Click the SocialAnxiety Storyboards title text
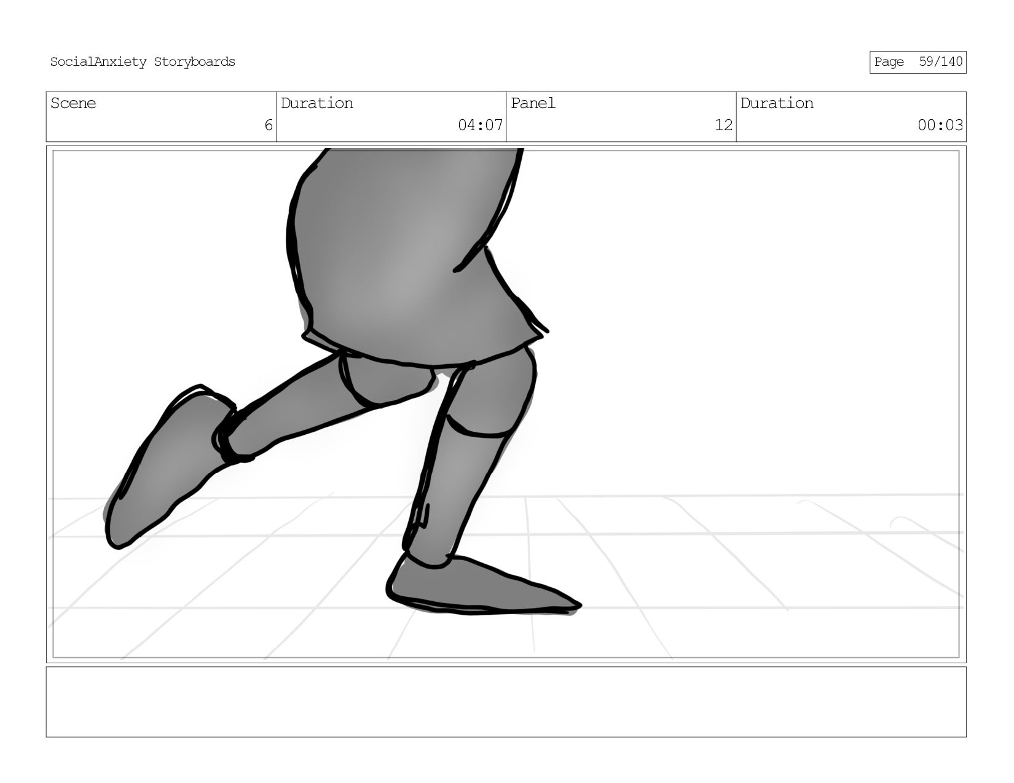The width and height of the screenshot is (1014, 783). [143, 62]
